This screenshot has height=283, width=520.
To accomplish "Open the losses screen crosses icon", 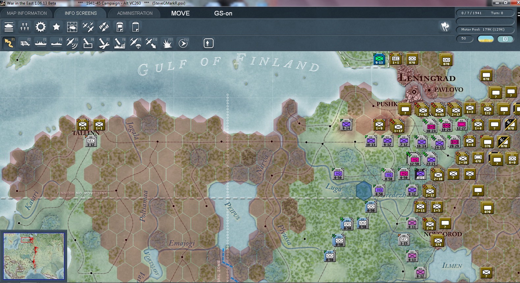I will coord(25,27).
